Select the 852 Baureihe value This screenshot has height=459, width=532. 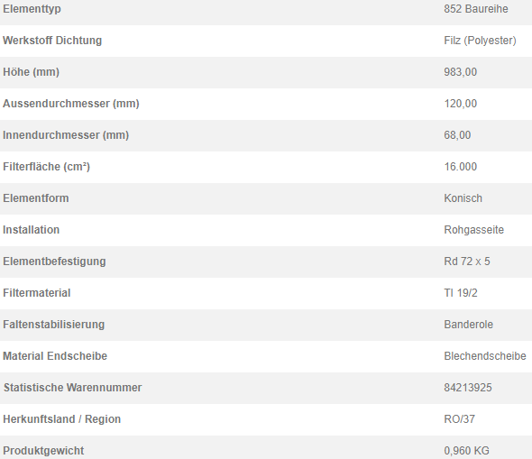point(476,9)
